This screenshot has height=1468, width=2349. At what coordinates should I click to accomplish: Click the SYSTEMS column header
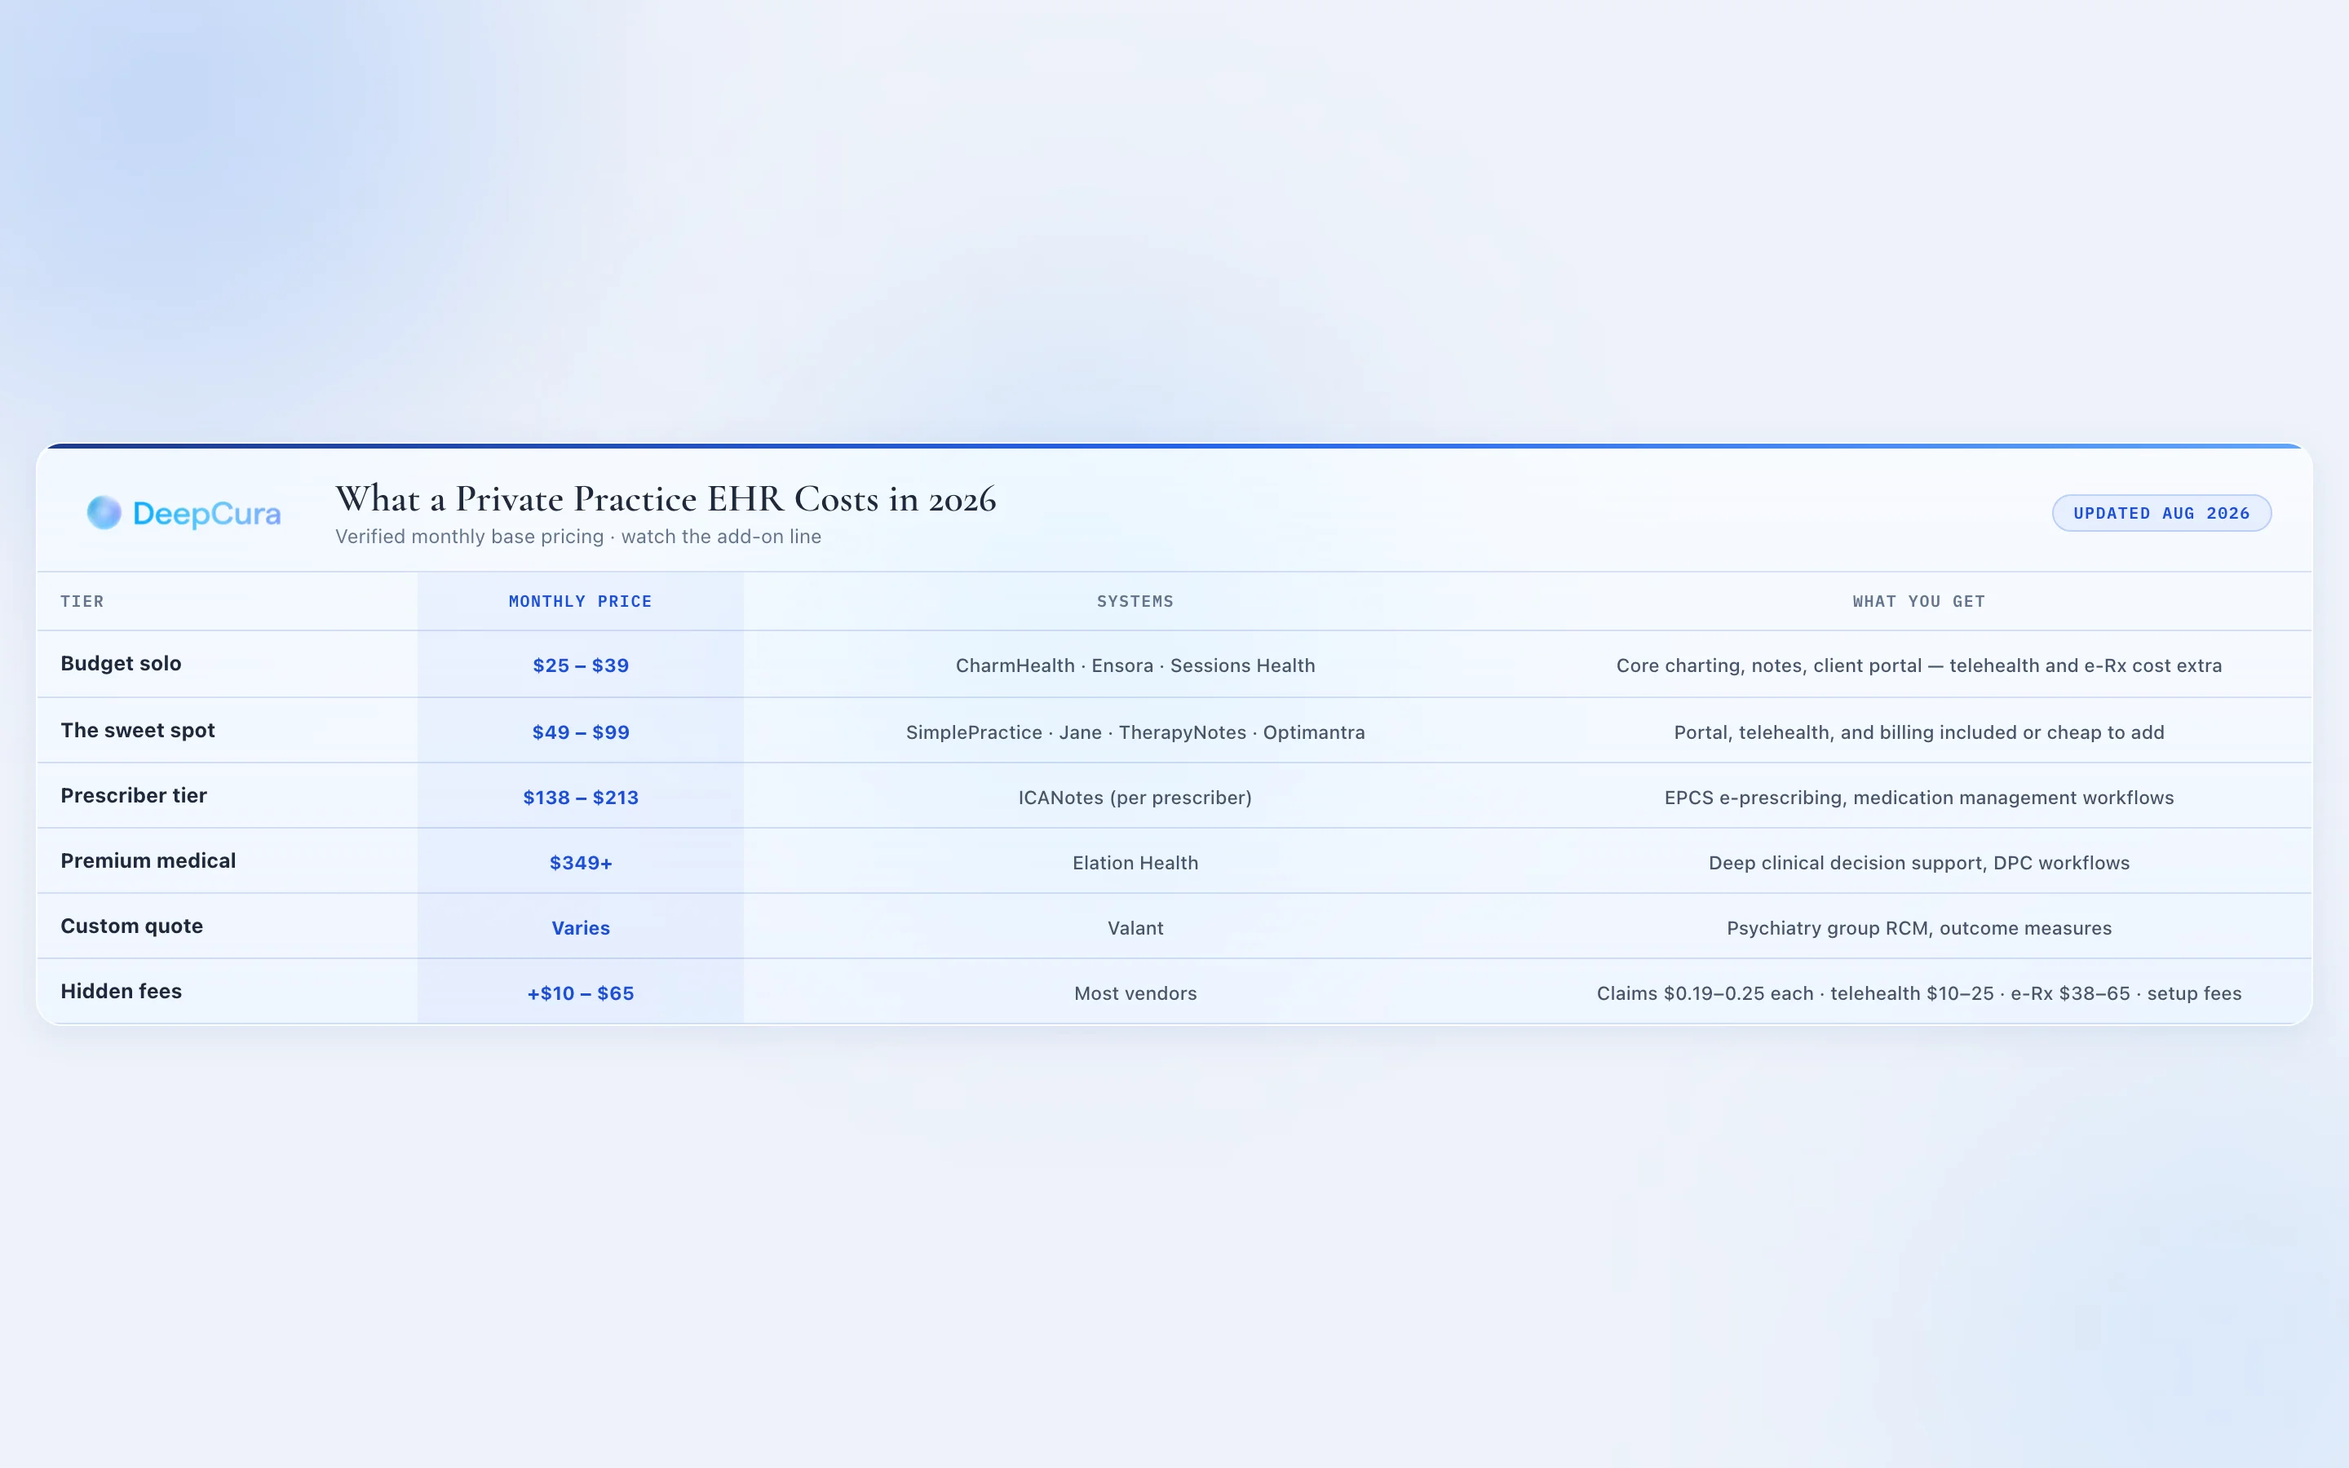point(1135,602)
